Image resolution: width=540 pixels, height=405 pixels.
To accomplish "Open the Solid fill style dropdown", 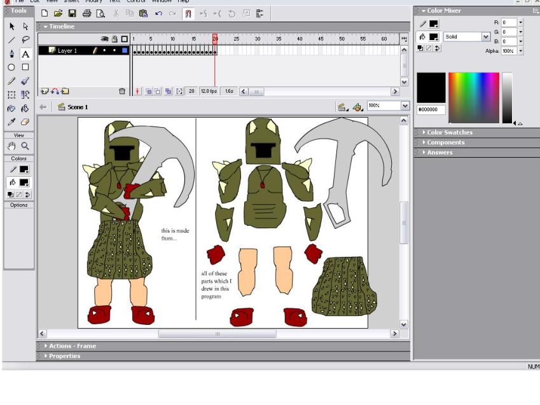I will 486,37.
